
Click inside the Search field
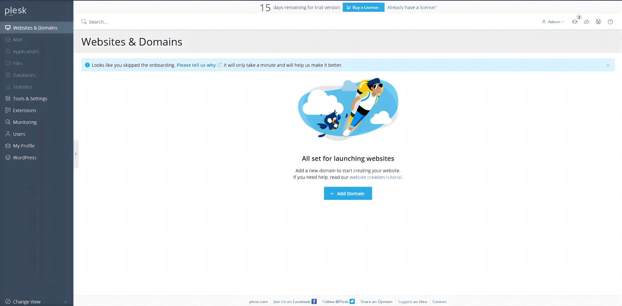tap(121, 22)
